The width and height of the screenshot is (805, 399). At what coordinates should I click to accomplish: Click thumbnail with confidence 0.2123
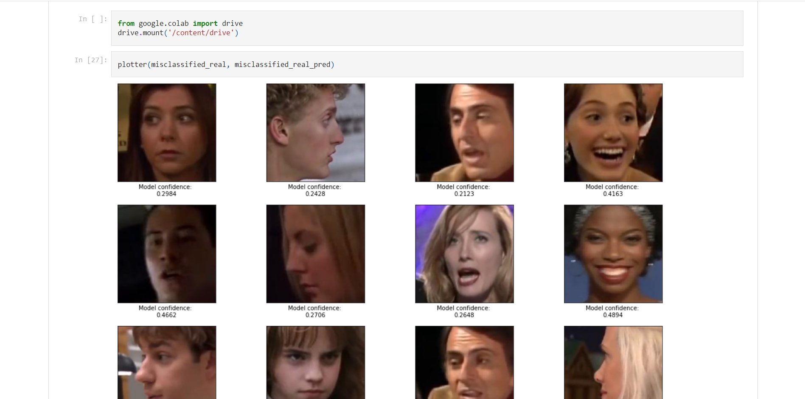pos(464,133)
